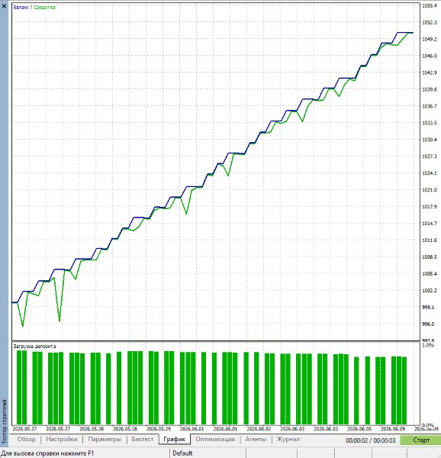Click the 1027.3 price axis value

pyautogui.click(x=430, y=156)
